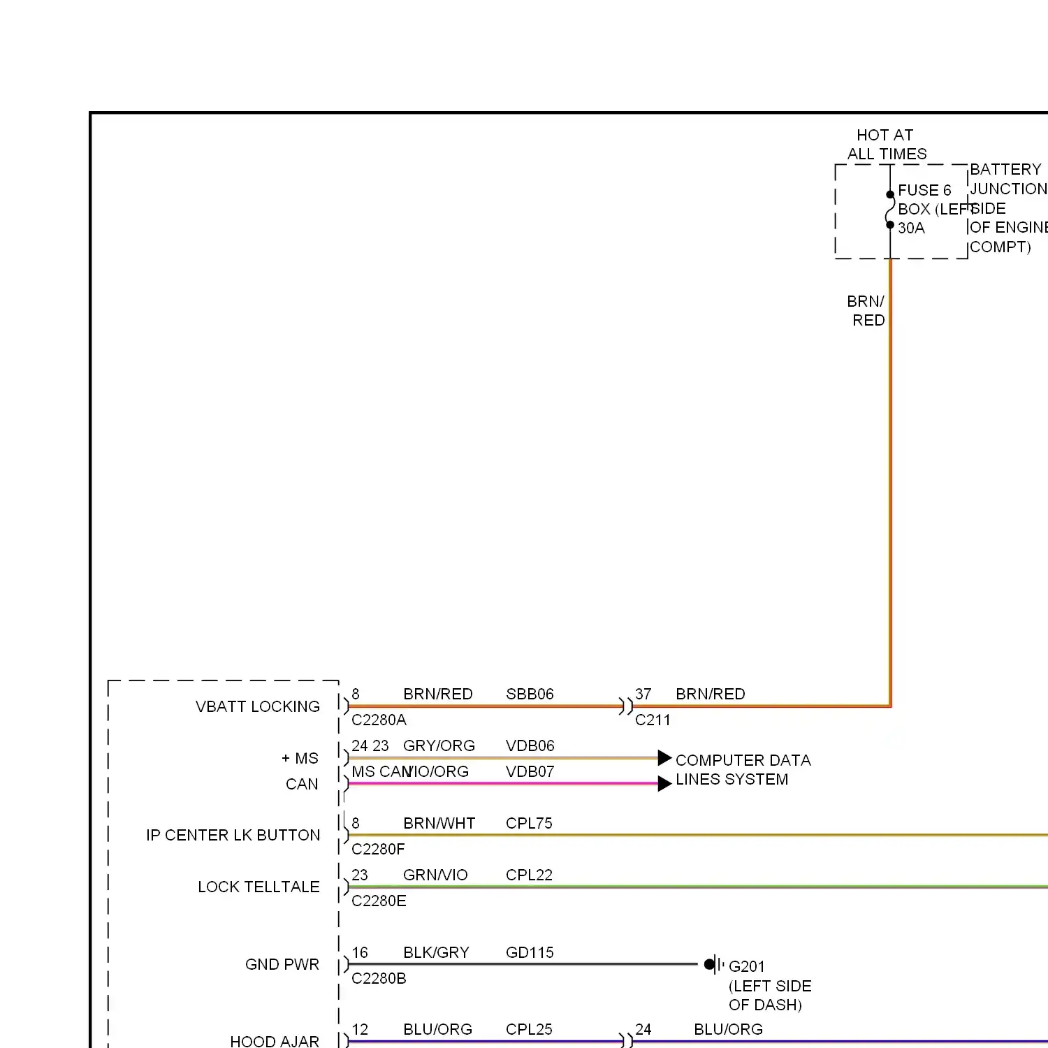
Task: Click BLU/ORG label after pin 24
Action: point(728,1029)
